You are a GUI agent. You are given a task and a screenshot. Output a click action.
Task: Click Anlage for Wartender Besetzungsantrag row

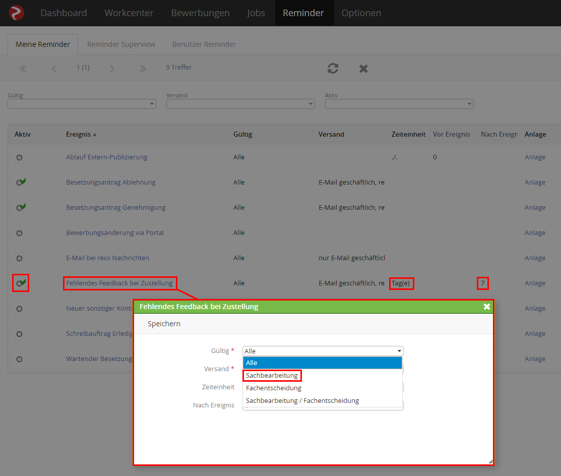(x=535, y=359)
